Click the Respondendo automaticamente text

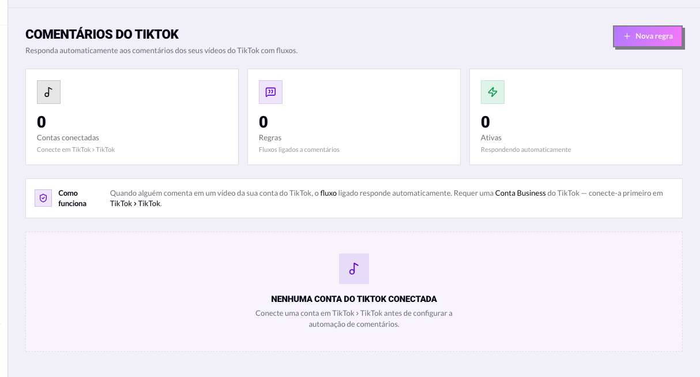526,150
